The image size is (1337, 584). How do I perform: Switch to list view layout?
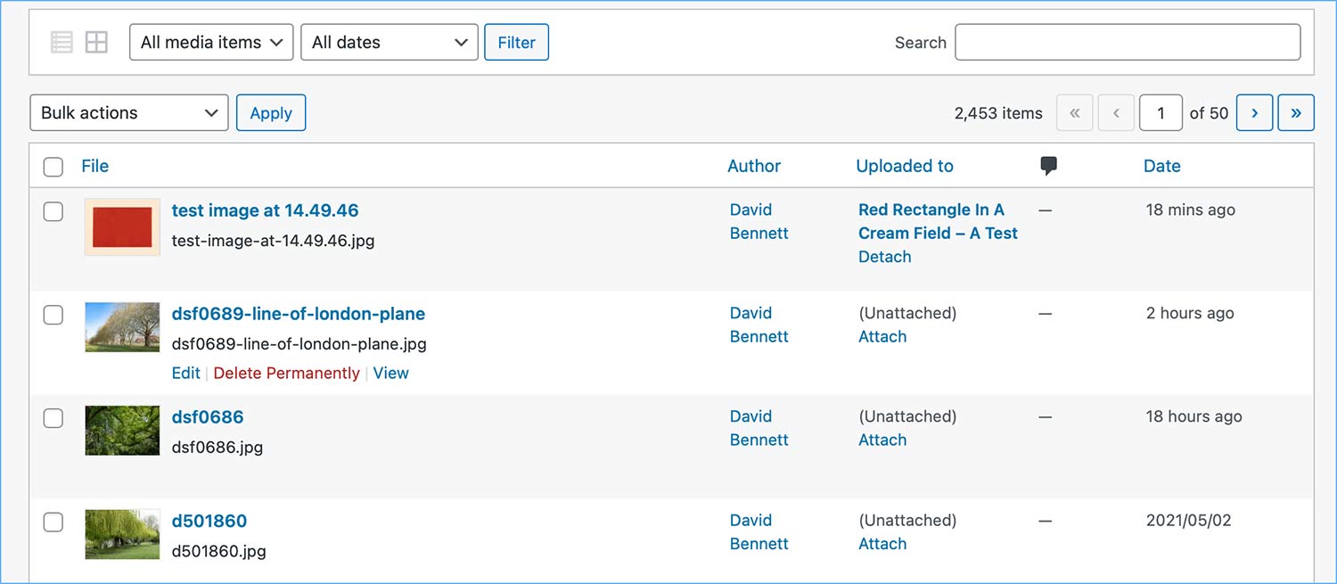[62, 42]
